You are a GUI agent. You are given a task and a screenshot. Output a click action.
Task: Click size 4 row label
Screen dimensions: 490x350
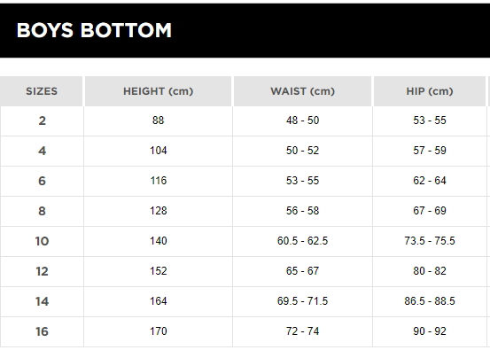pos(43,151)
